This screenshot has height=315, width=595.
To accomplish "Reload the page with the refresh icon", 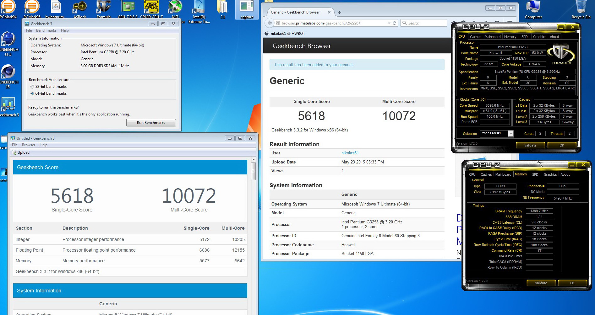I will 394,23.
